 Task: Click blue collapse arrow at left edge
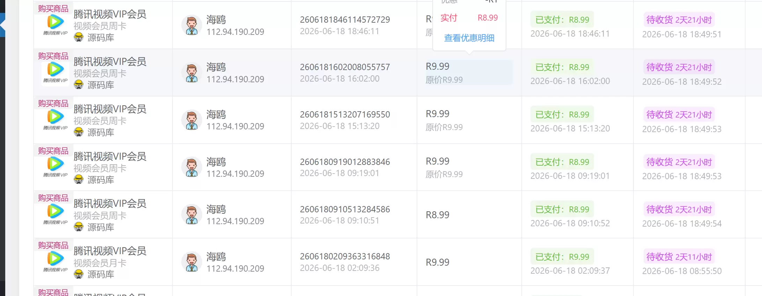tap(2, 25)
